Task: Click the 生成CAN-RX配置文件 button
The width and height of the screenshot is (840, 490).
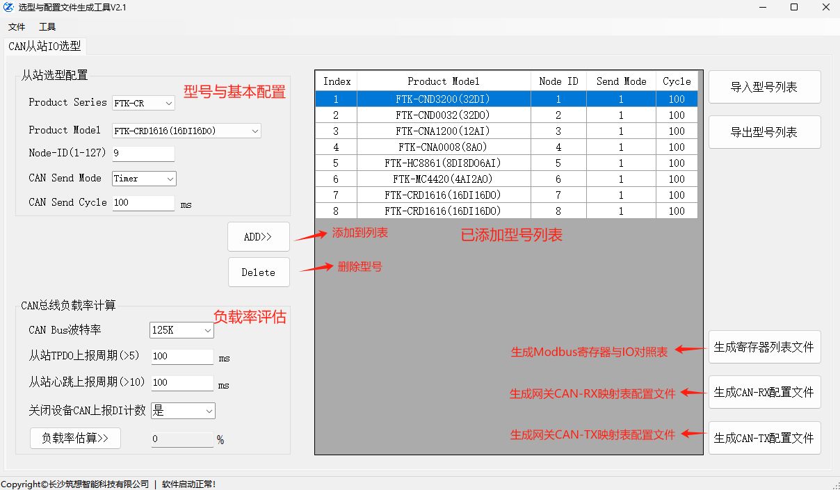Action: click(764, 392)
